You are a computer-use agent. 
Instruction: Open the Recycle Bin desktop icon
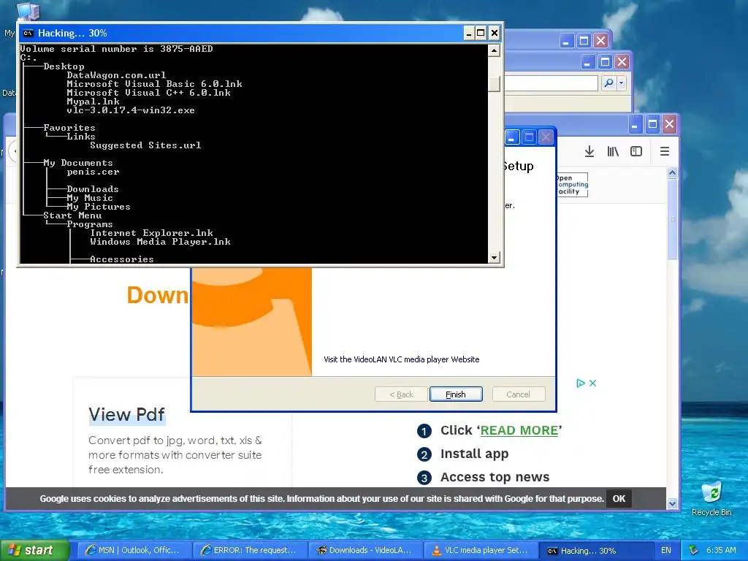pyautogui.click(x=711, y=498)
